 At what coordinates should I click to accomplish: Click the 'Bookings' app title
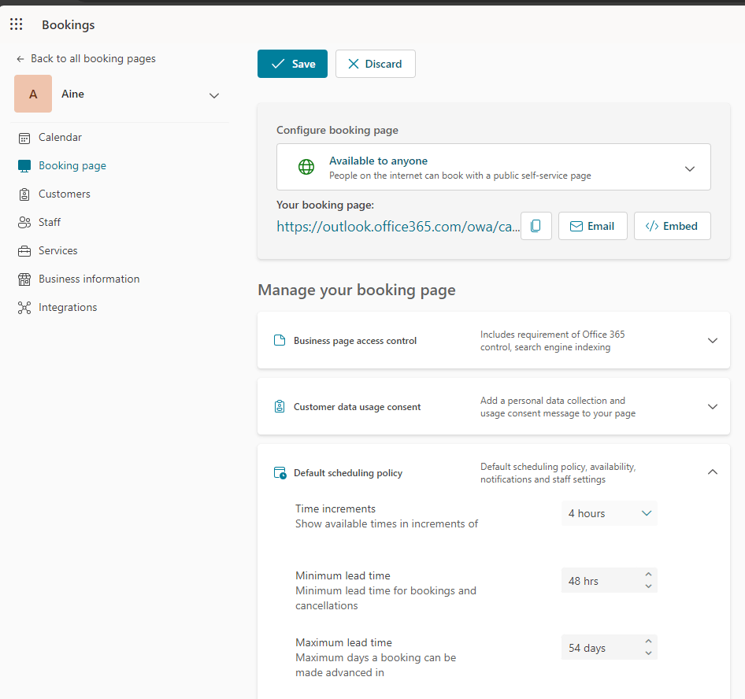click(x=68, y=24)
